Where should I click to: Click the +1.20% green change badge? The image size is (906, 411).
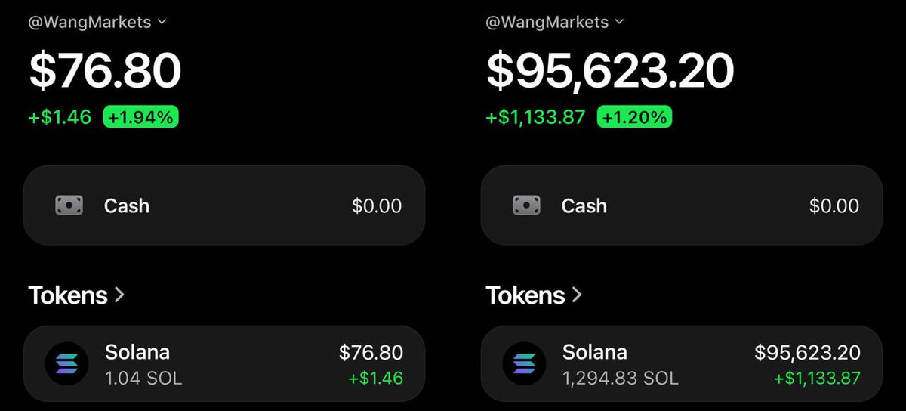pyautogui.click(x=634, y=117)
